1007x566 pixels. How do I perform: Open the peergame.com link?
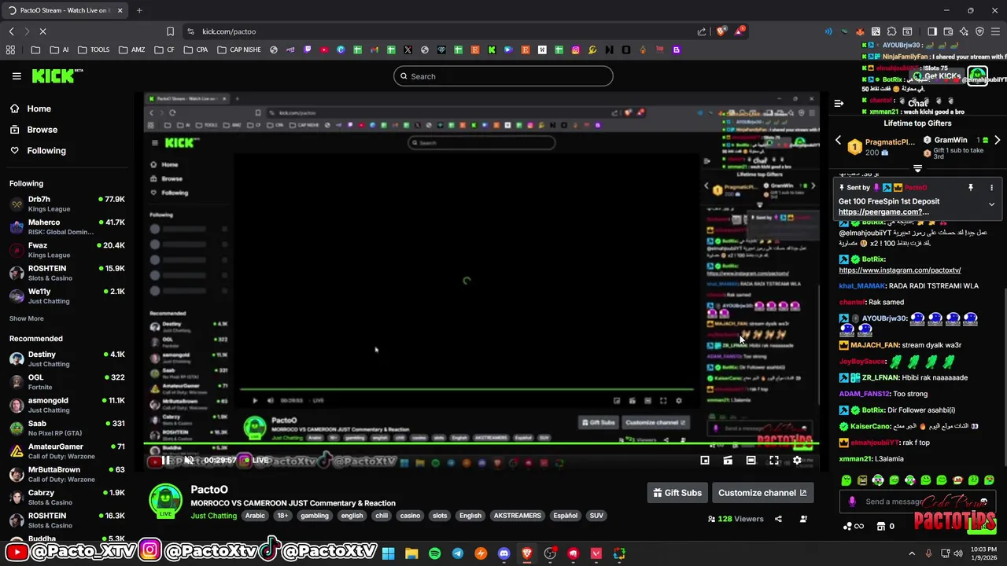pyautogui.click(x=883, y=211)
